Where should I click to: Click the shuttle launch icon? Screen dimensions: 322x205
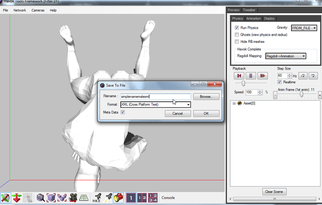tap(108, 198)
